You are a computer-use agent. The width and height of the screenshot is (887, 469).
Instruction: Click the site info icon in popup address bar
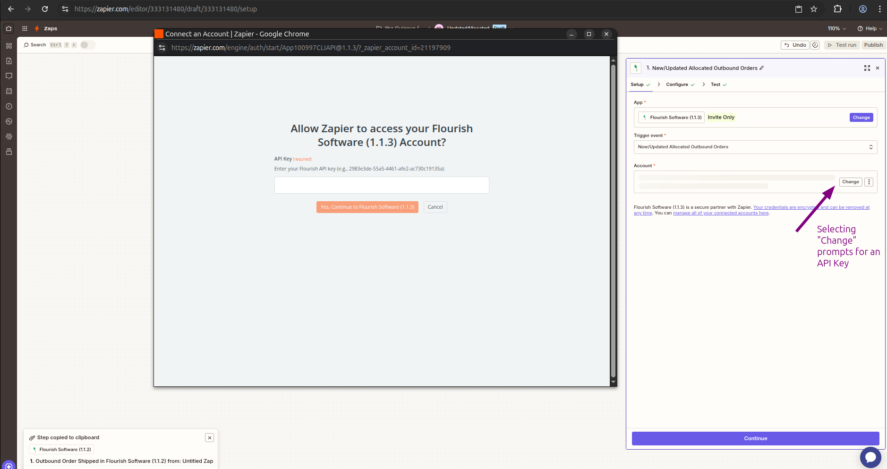tap(162, 48)
